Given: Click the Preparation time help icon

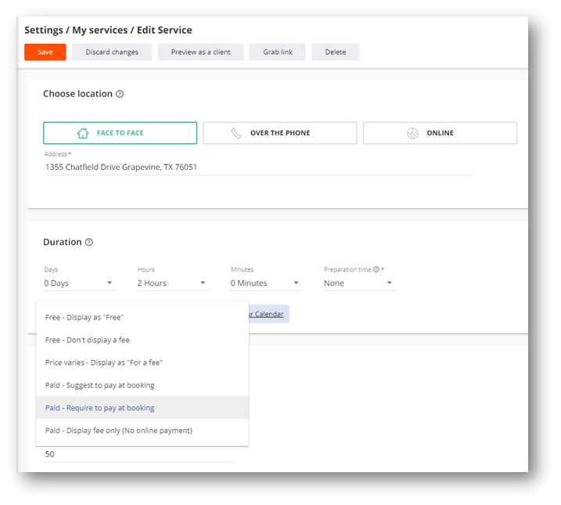Looking at the screenshot, I should 376,270.
